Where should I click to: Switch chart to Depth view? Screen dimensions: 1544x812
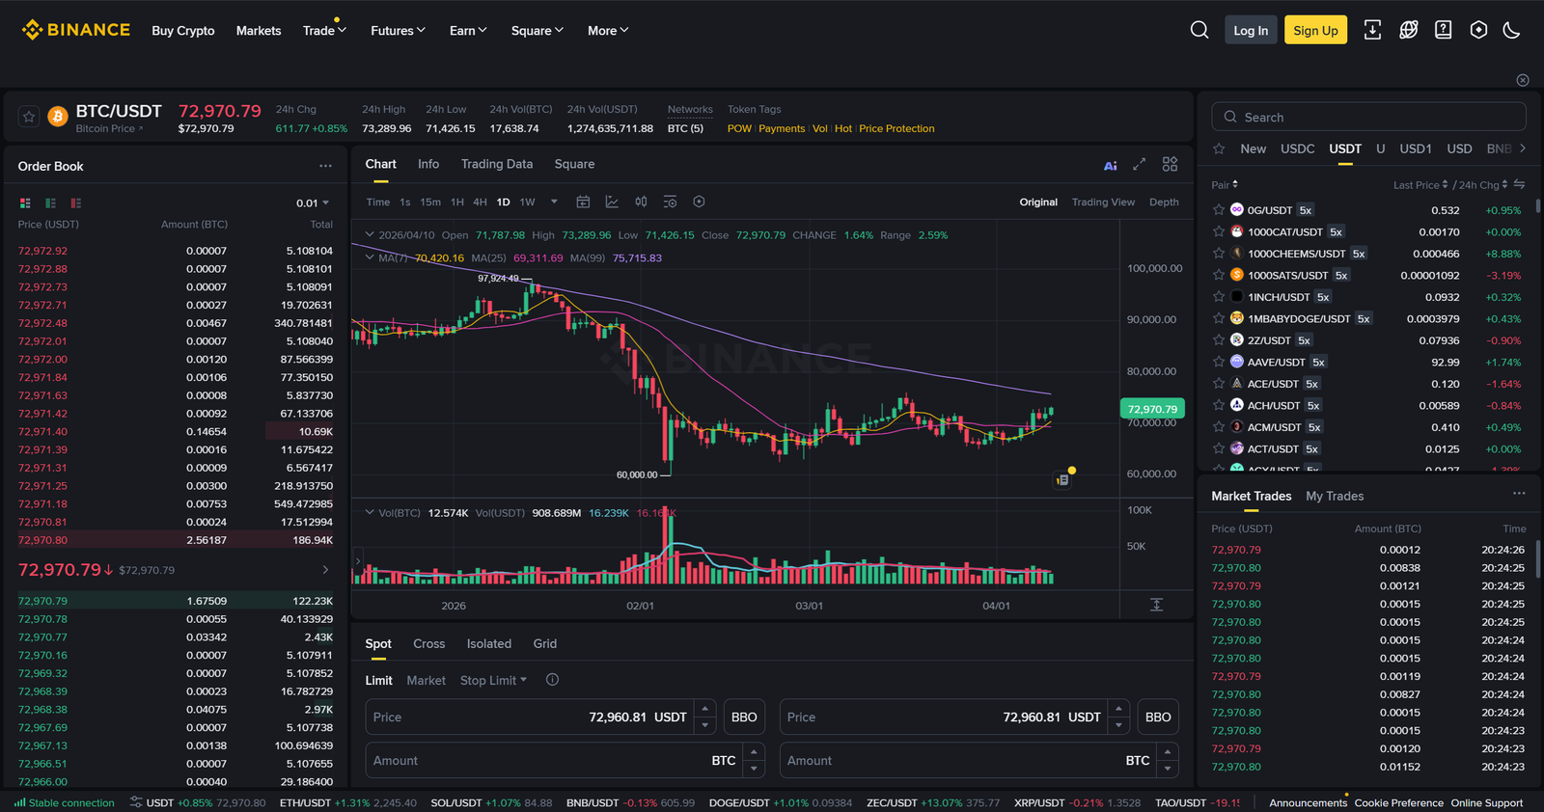[1164, 203]
